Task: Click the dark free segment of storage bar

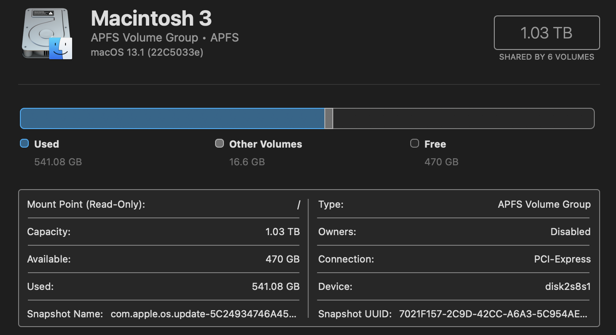Action: (x=463, y=118)
